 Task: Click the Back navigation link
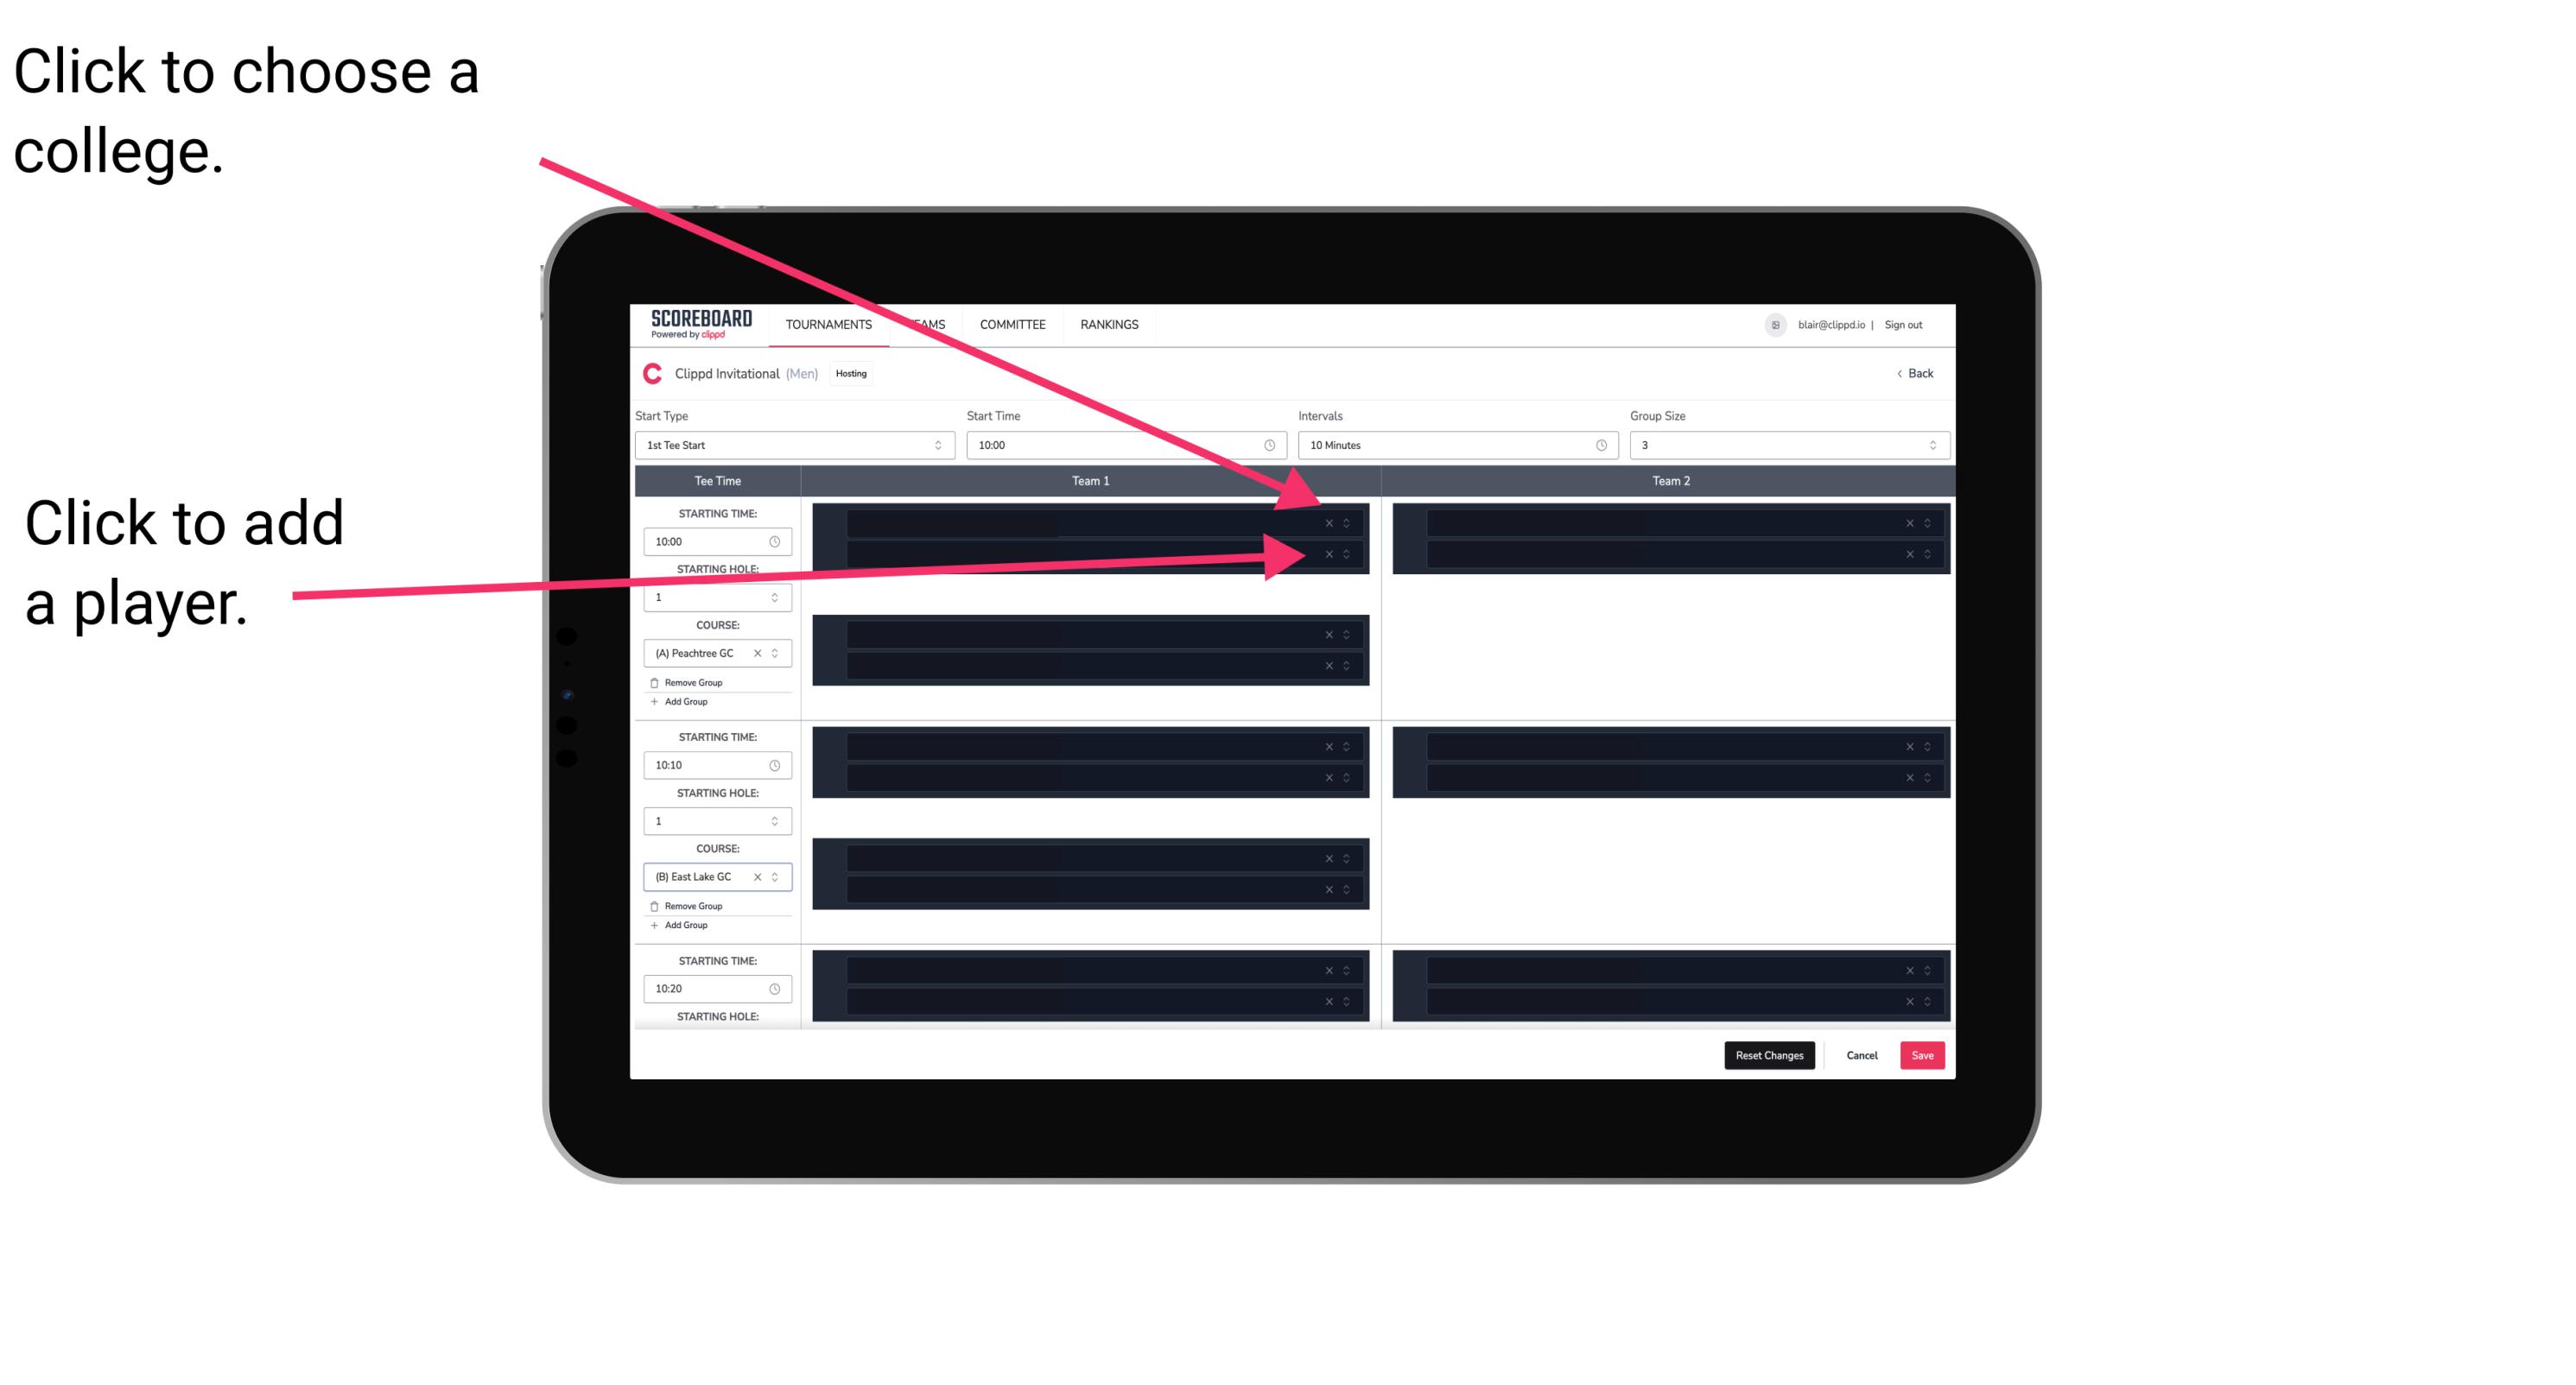tap(1914, 374)
